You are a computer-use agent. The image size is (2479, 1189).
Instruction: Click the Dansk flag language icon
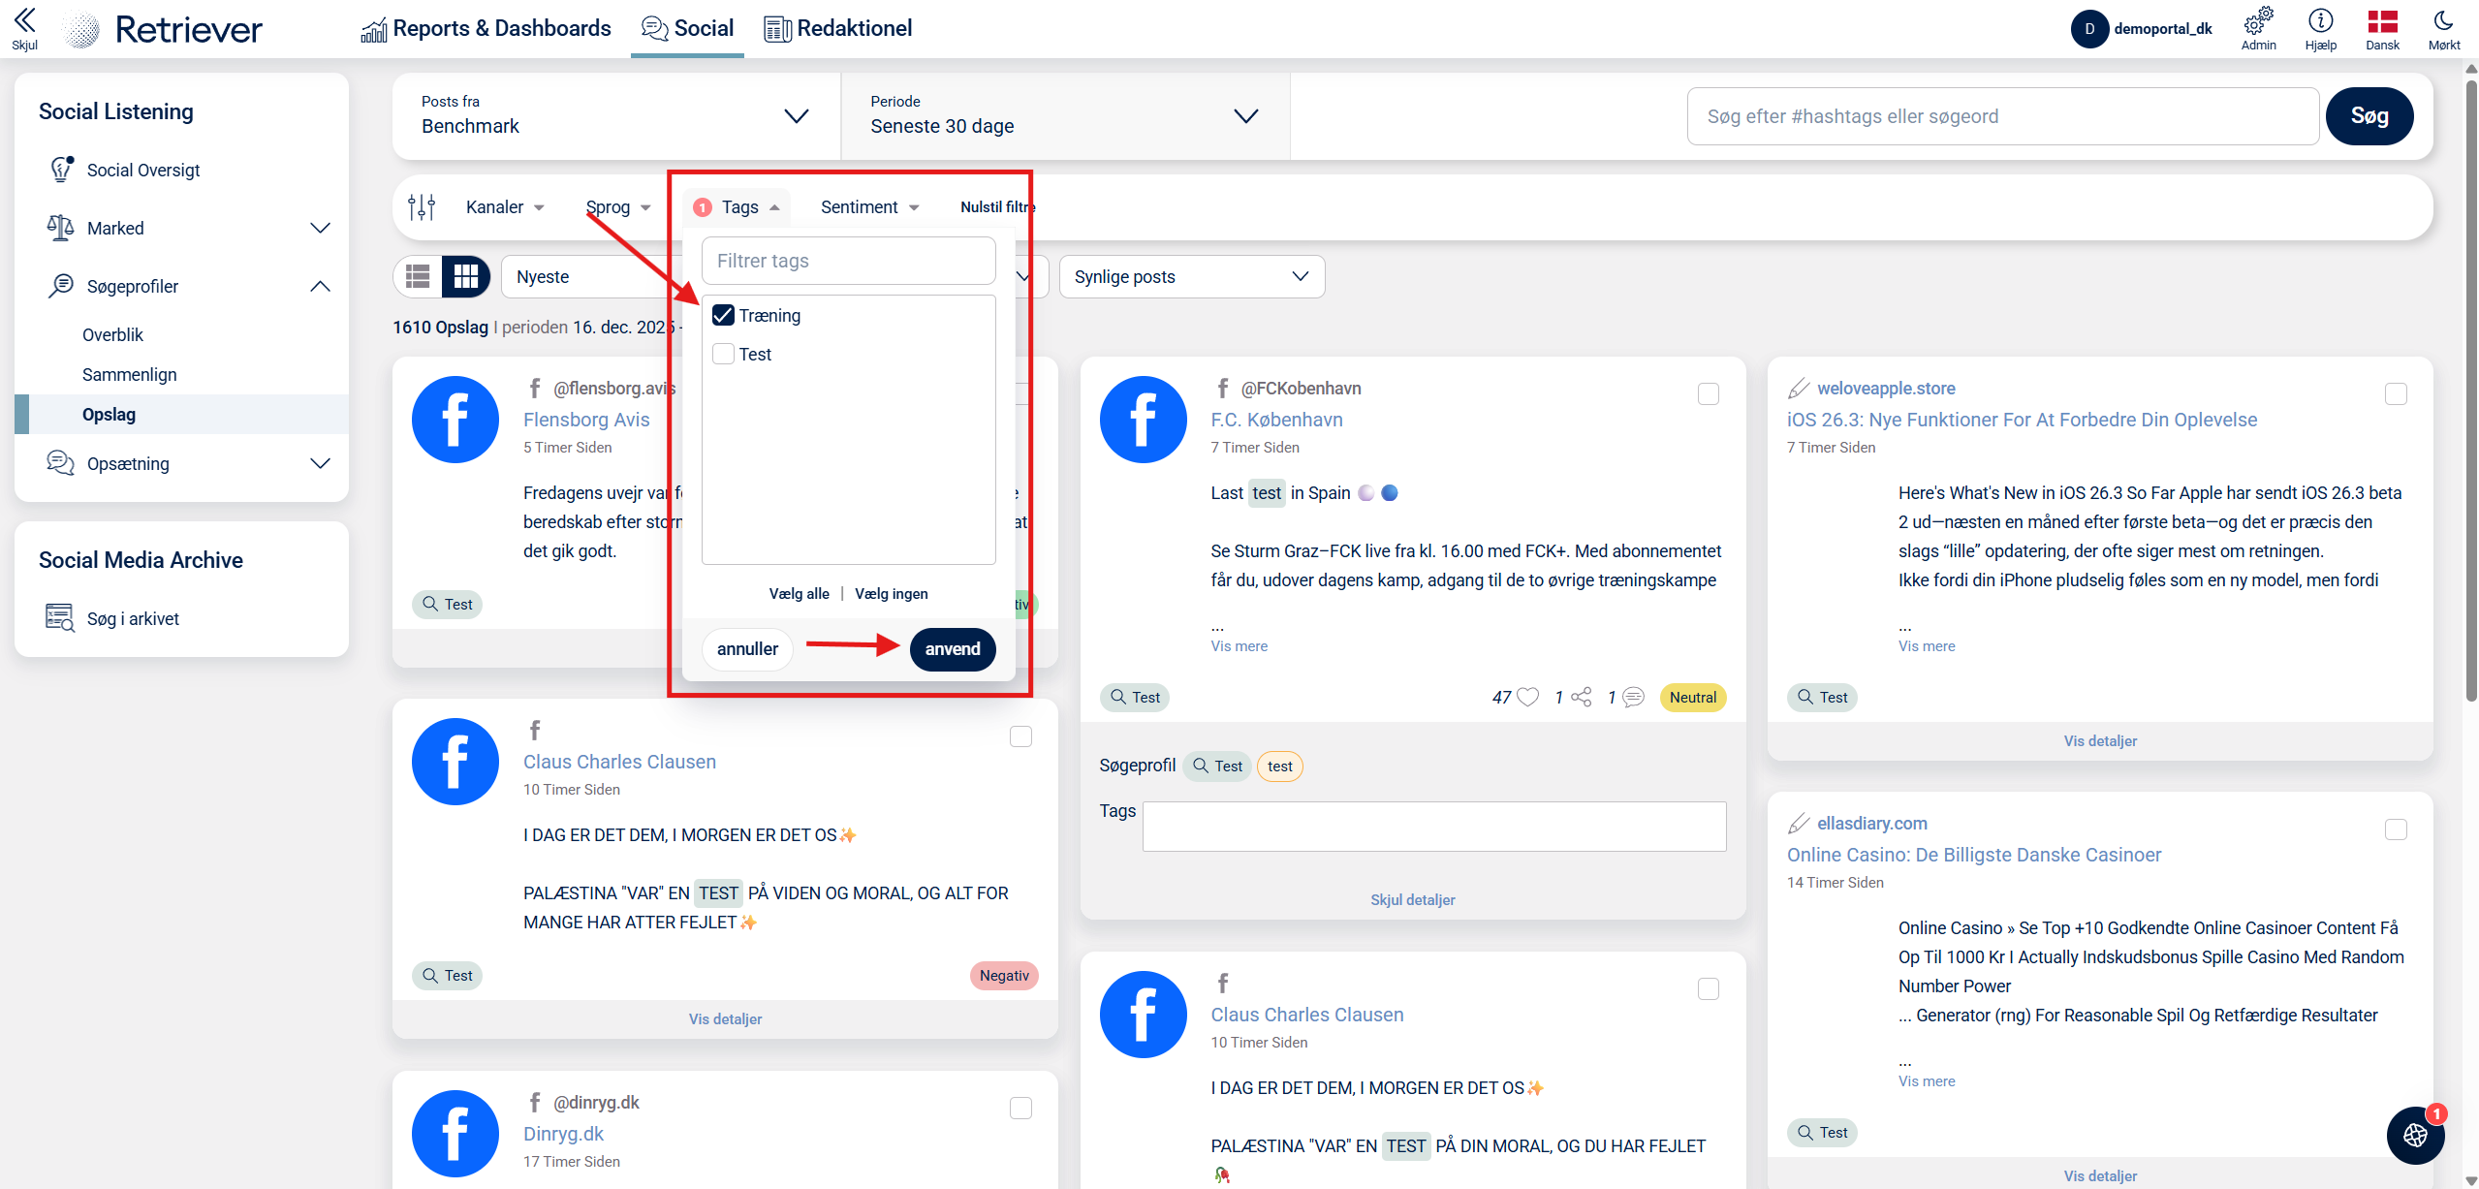[2382, 21]
